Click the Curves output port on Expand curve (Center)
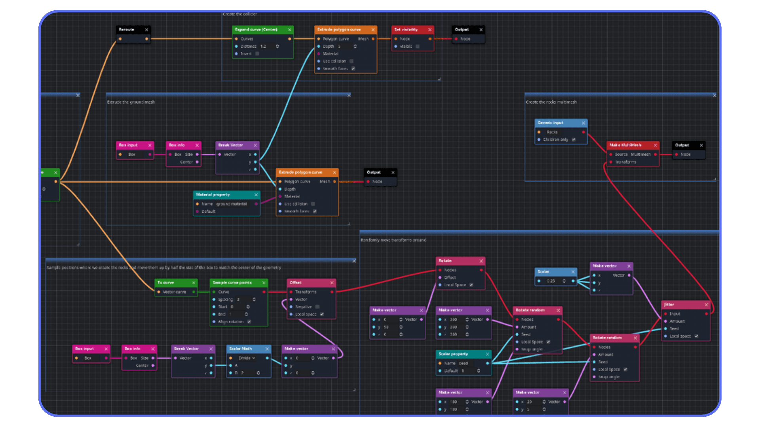760x427 pixels. coord(289,39)
